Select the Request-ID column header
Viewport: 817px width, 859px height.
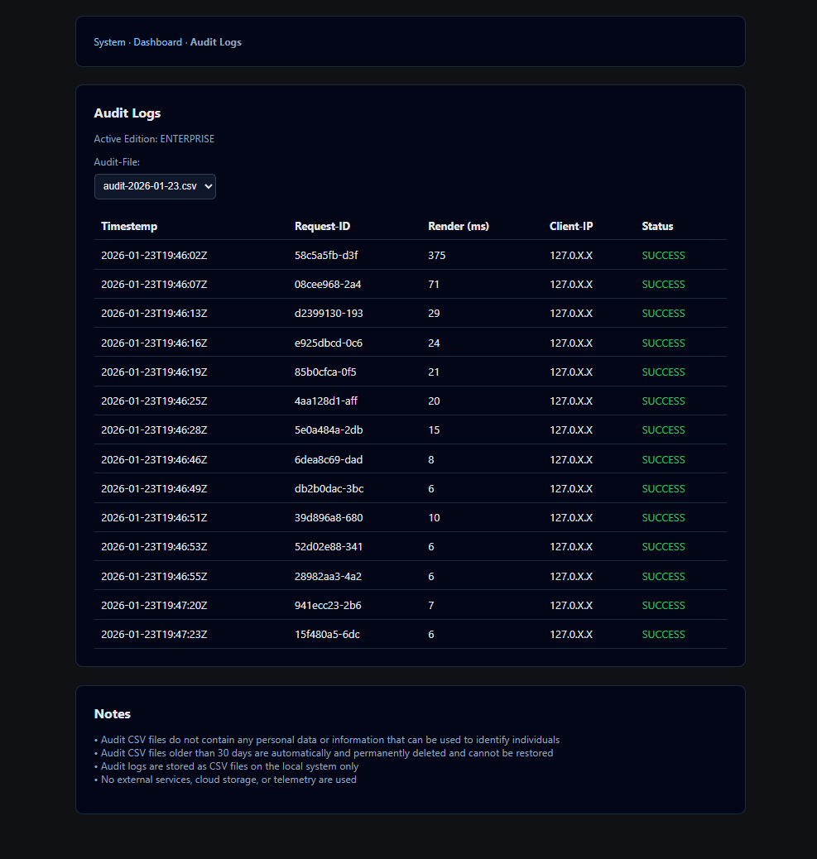tap(322, 226)
